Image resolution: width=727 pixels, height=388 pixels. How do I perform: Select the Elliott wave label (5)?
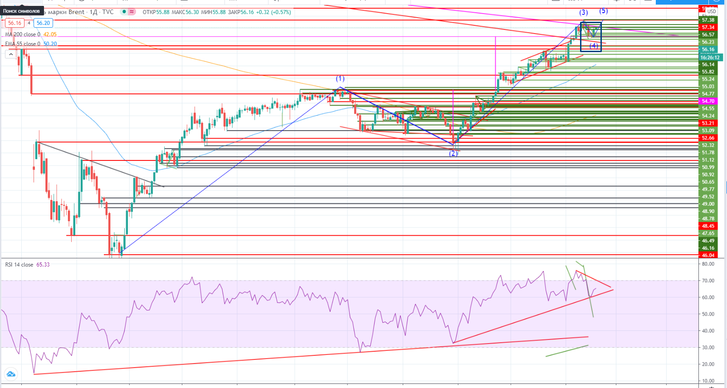point(603,11)
